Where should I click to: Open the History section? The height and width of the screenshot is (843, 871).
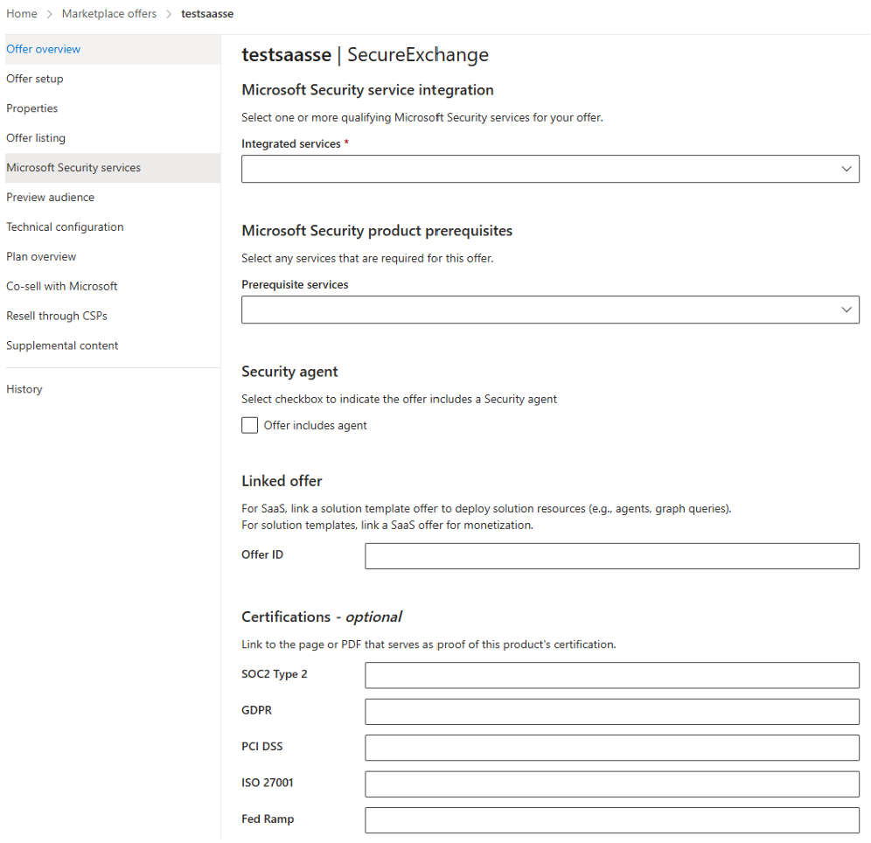(x=24, y=388)
